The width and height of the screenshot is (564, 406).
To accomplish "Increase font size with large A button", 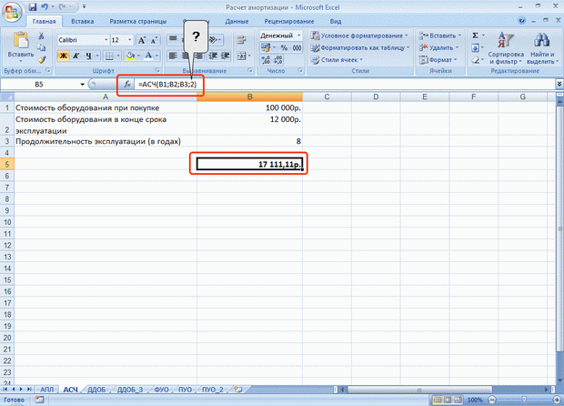I will [142, 40].
